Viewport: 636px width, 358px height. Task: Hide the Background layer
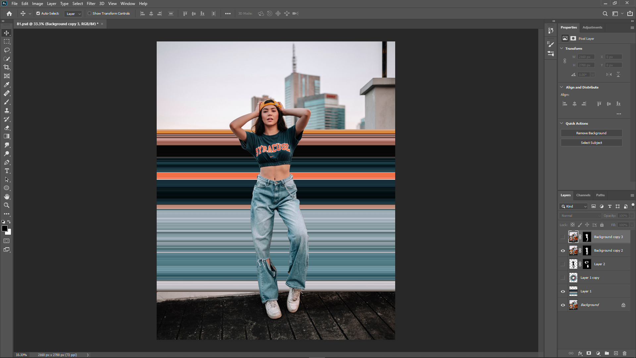[563, 305]
